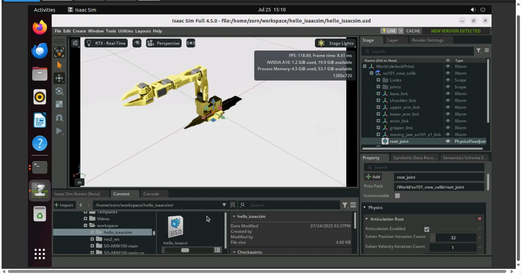Open Content path dropdown arrow

tap(224, 205)
